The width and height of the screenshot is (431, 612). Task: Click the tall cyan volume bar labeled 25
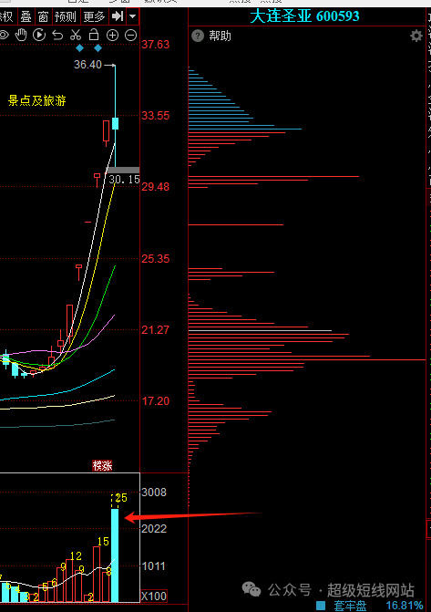[115, 555]
